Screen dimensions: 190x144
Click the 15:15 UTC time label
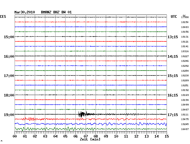pos(173,76)
